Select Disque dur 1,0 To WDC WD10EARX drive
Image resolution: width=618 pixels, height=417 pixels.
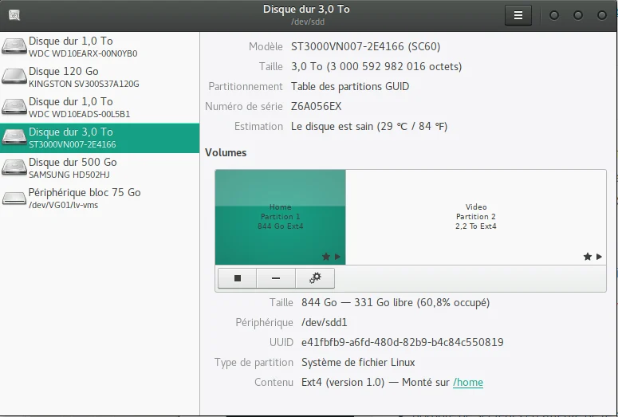point(100,47)
